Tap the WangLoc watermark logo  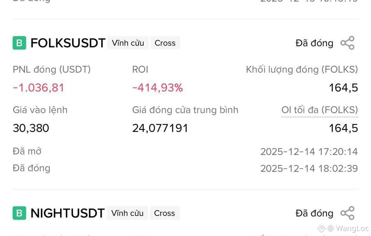pyautogui.click(x=321, y=228)
